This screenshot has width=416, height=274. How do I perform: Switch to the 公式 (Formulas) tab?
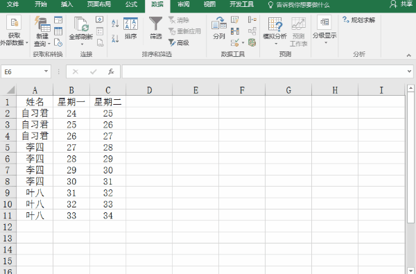pyautogui.click(x=131, y=5)
